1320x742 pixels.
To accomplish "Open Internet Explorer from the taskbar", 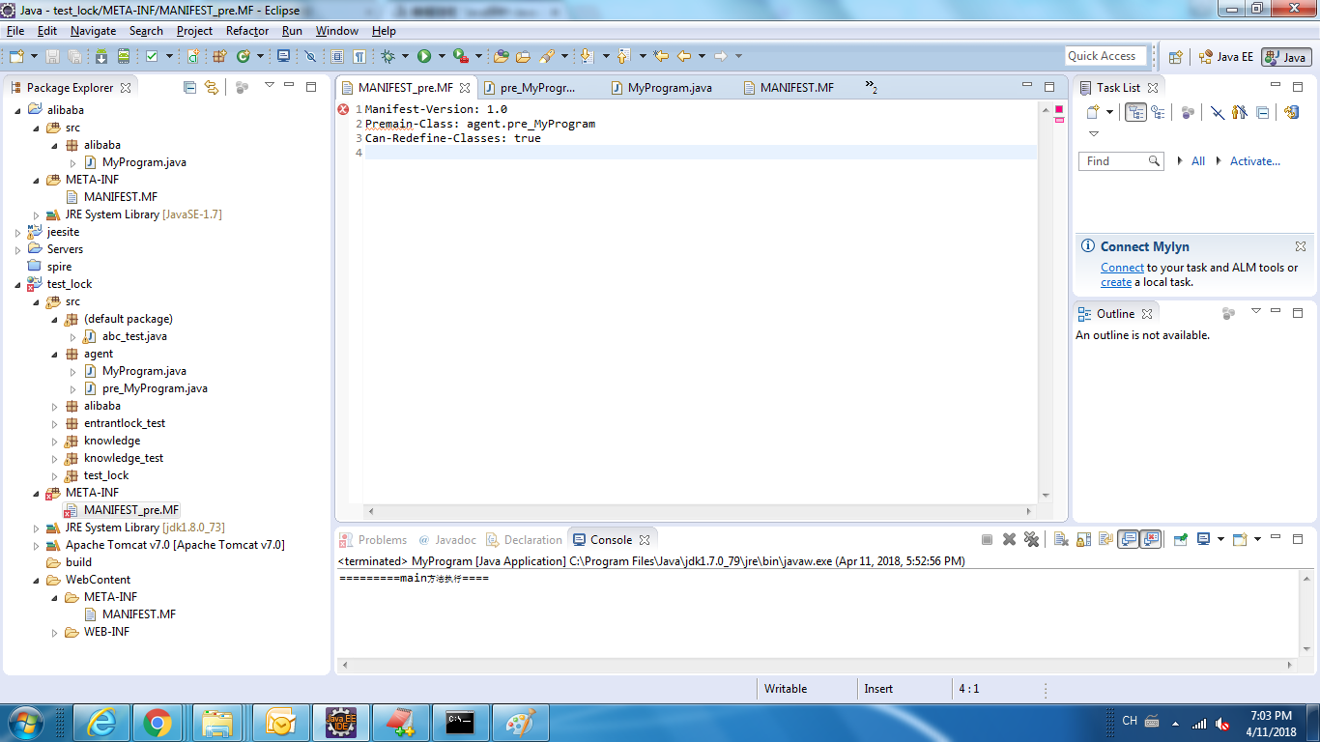I will click(x=100, y=722).
